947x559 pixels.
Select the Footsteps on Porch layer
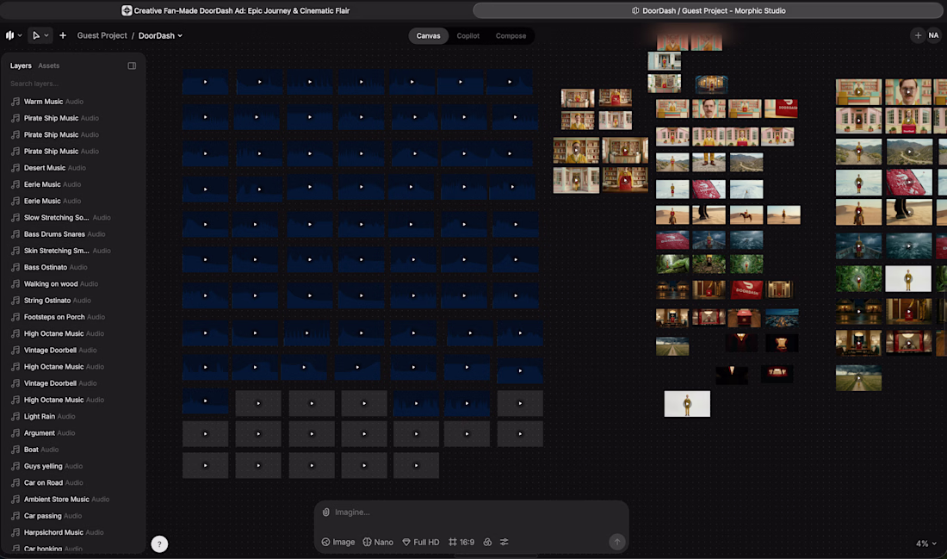click(x=72, y=317)
